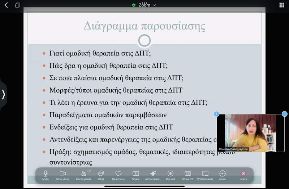The width and height of the screenshot is (289, 189).
Task: Click the green encryption shield icon
Action: tap(134, 5)
